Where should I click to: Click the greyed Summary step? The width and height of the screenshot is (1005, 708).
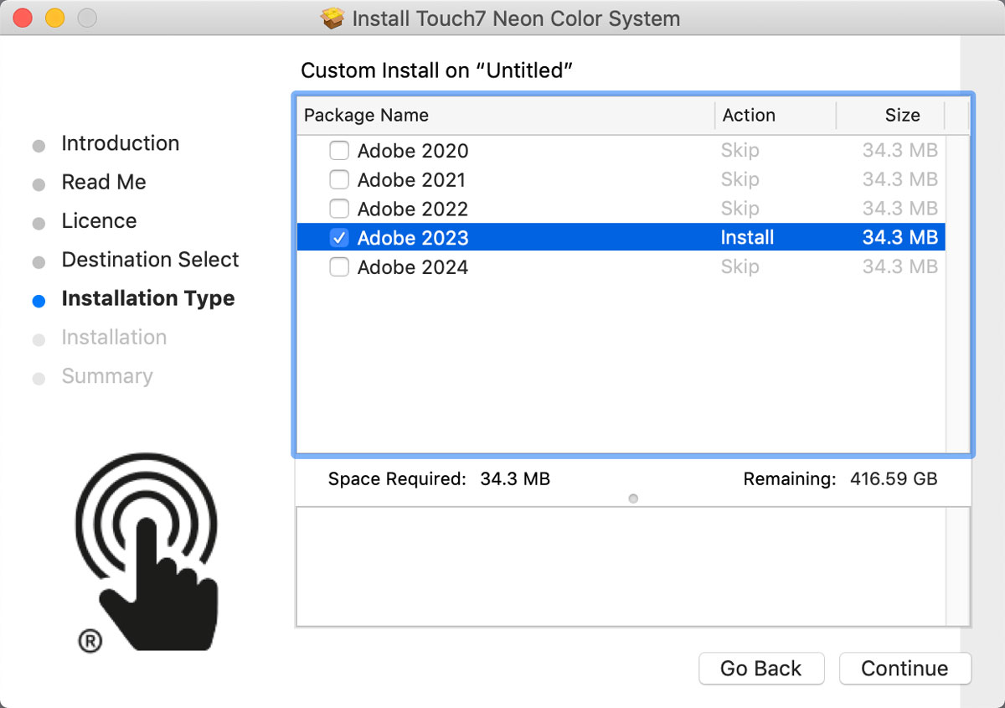pyautogui.click(x=107, y=376)
